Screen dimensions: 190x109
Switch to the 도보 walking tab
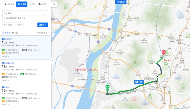(32, 4)
